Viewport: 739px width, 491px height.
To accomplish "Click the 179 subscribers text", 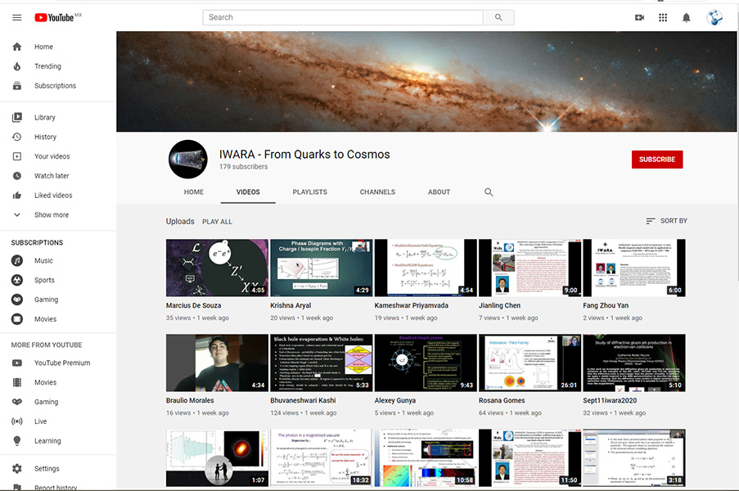I will coord(243,167).
